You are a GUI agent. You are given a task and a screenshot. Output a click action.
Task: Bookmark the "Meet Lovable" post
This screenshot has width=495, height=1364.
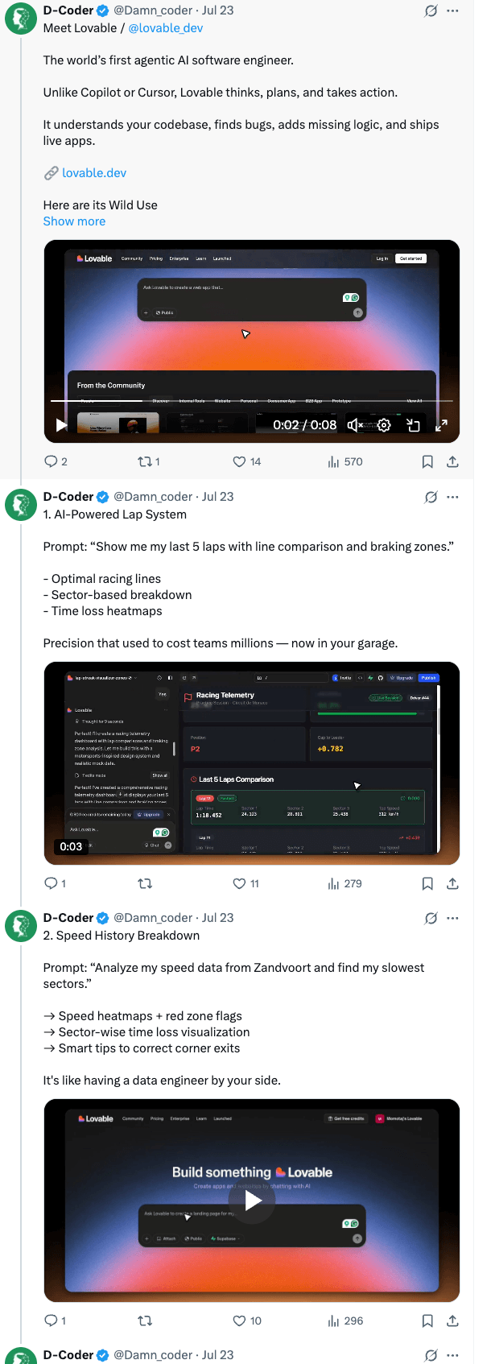427,461
